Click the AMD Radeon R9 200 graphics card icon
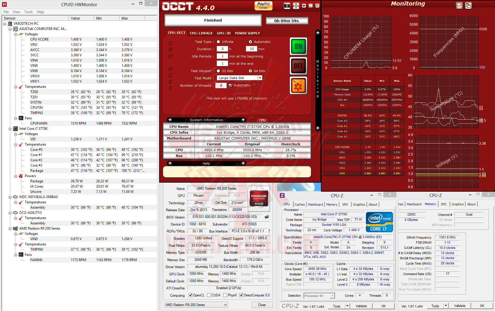 click(15, 228)
